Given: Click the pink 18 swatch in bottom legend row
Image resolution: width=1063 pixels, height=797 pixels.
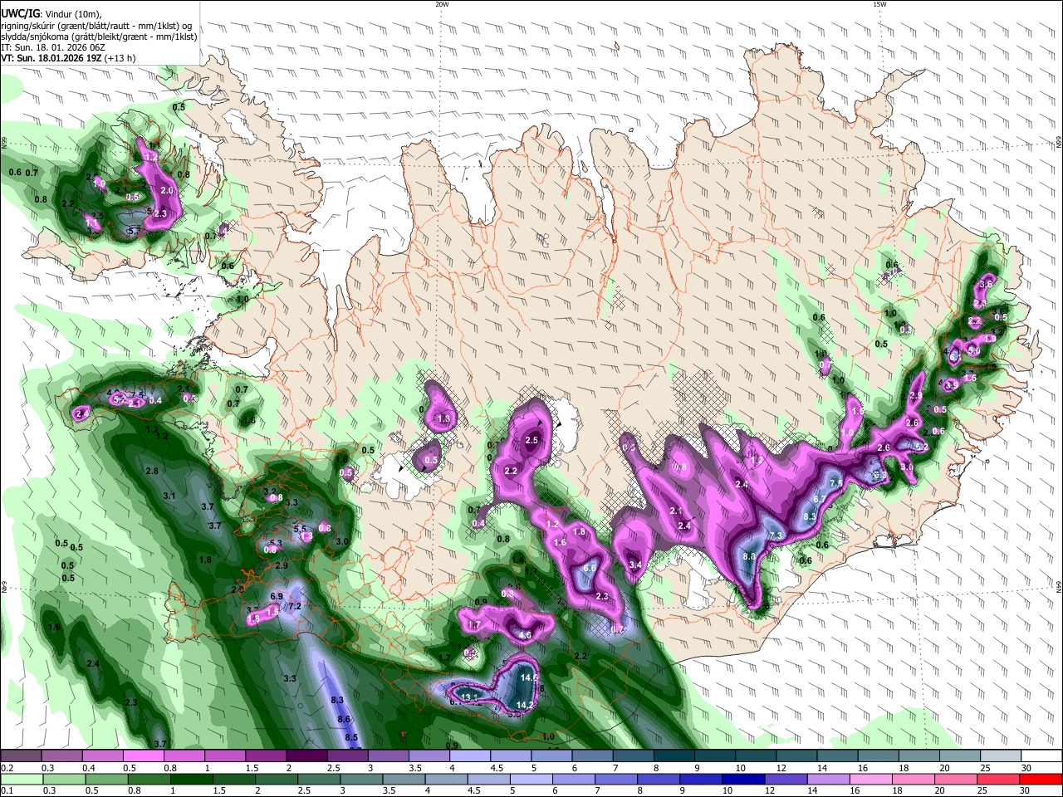Looking at the screenshot, I should pos(914,779).
